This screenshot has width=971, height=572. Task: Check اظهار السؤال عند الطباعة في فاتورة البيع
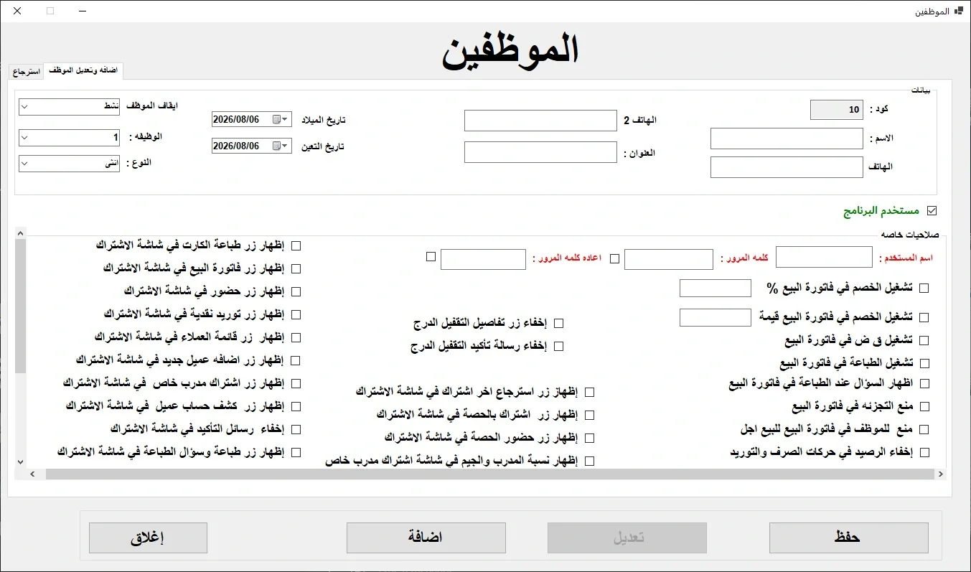pos(924,384)
